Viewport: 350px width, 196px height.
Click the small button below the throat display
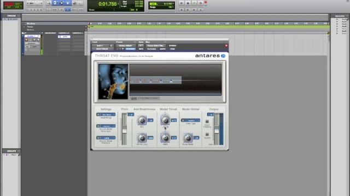[133, 99]
